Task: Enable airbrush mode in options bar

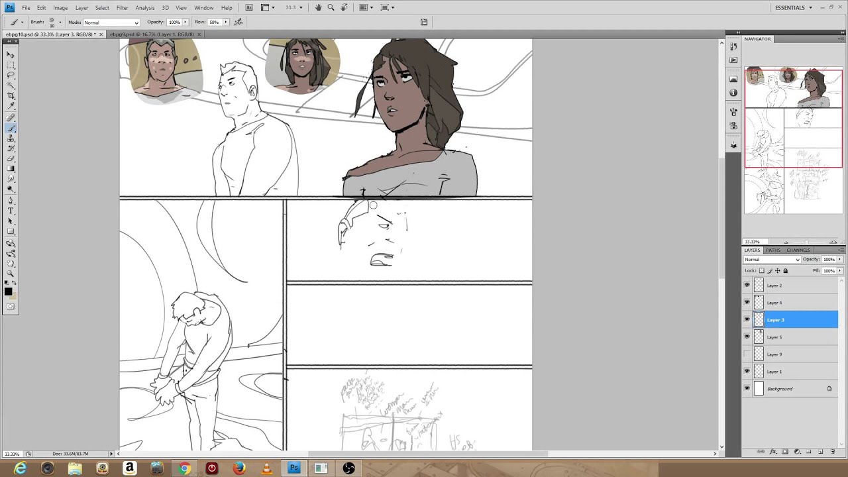Action: pos(238,22)
